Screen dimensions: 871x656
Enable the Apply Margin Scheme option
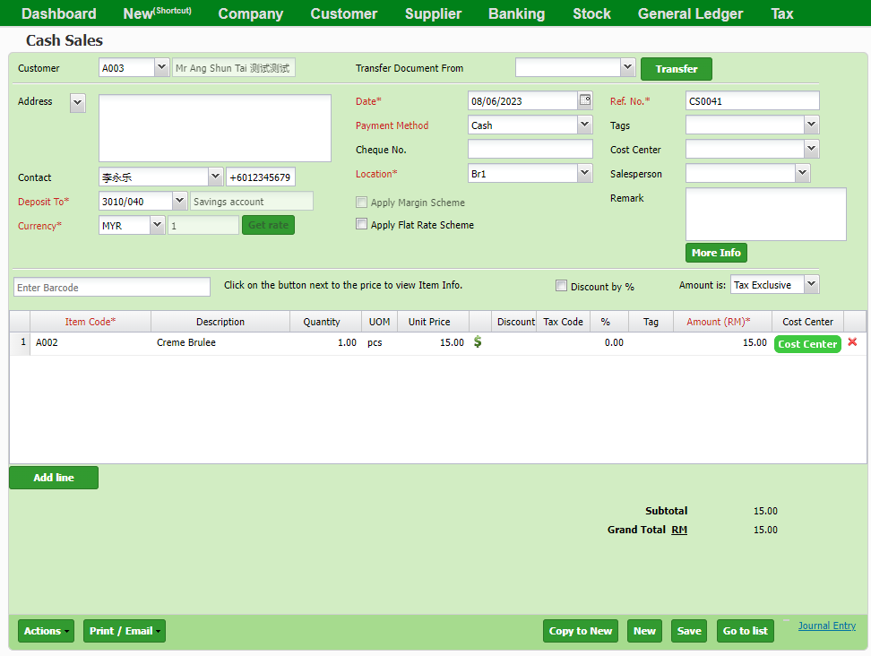point(361,203)
